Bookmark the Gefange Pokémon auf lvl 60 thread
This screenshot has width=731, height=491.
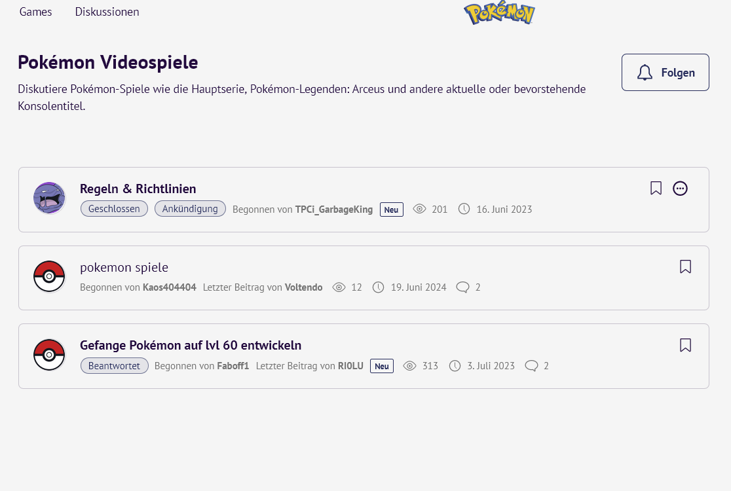coord(685,345)
